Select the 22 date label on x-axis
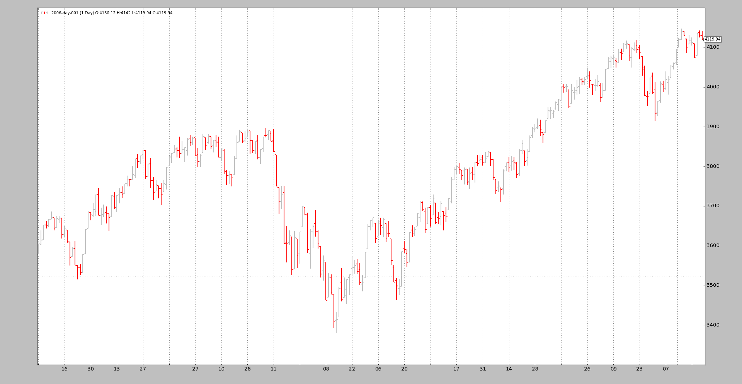 352,369
